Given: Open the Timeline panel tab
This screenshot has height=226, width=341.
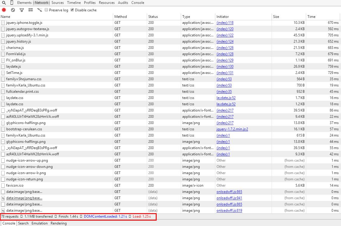Looking at the screenshot, I should pos(74,3).
